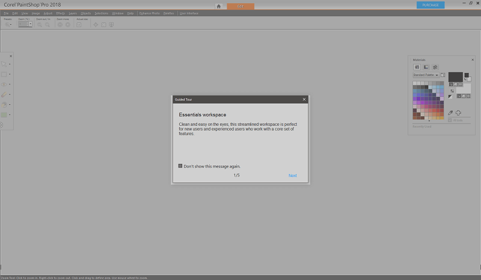This screenshot has height=280, width=481.
Task: Open Sliders view in Materials palette
Action: coord(435,67)
